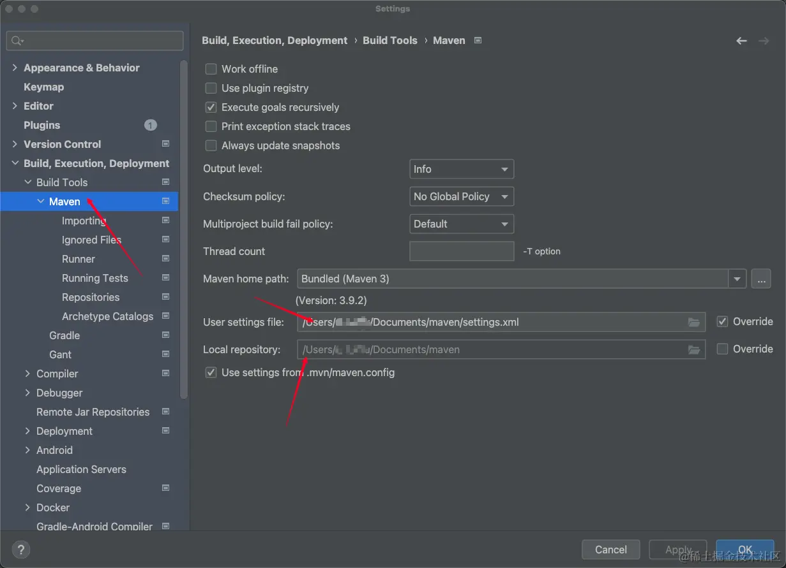Click the project-level icon beside Runner
Viewport: 786px width, 568px height.
click(166, 259)
